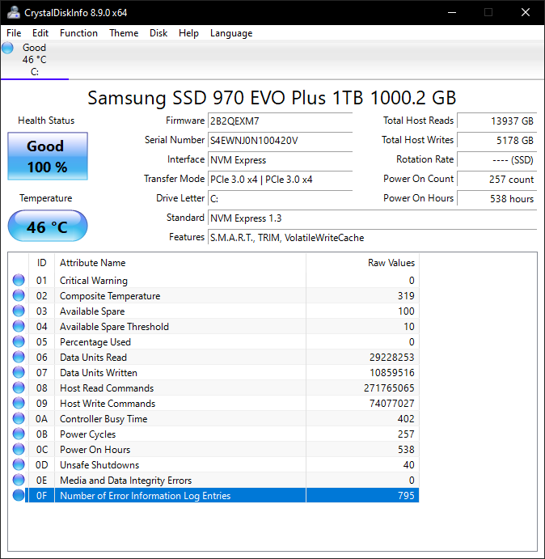Click the Features field S.M.A.R.T., TRIM
The image size is (545, 559).
(373, 237)
